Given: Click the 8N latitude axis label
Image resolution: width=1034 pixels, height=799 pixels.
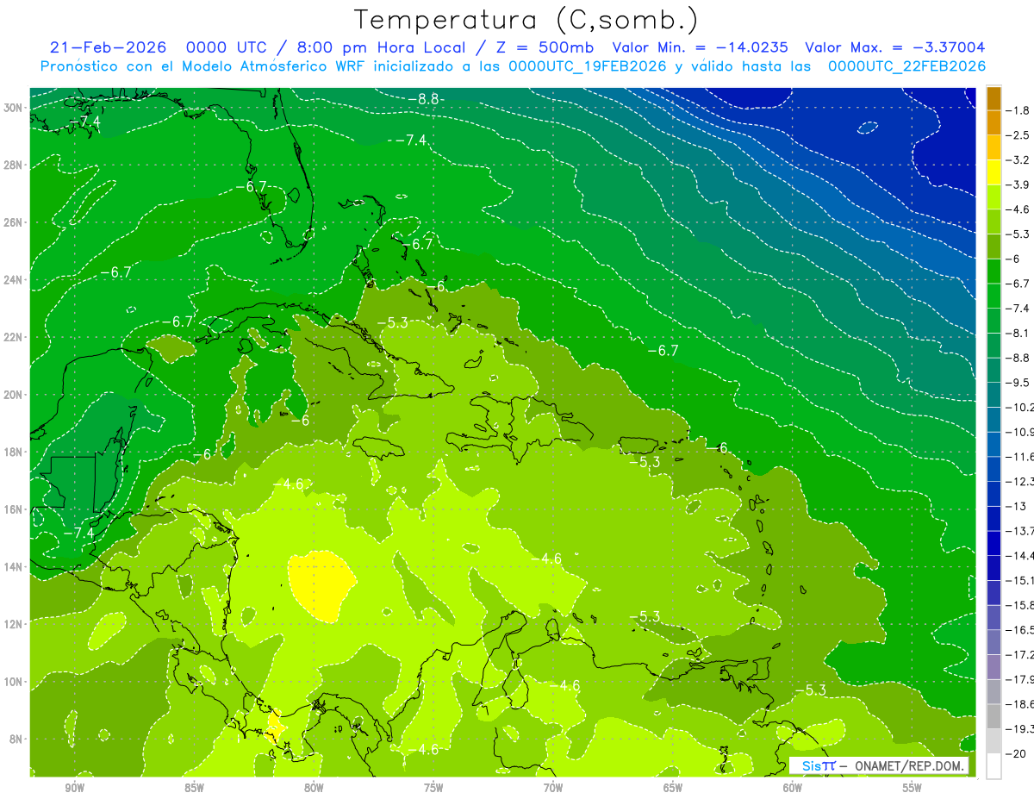Looking at the screenshot, I should [x=16, y=739].
